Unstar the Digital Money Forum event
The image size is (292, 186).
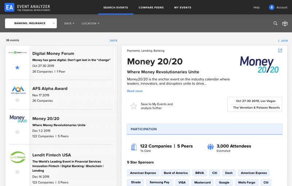coord(17,67)
